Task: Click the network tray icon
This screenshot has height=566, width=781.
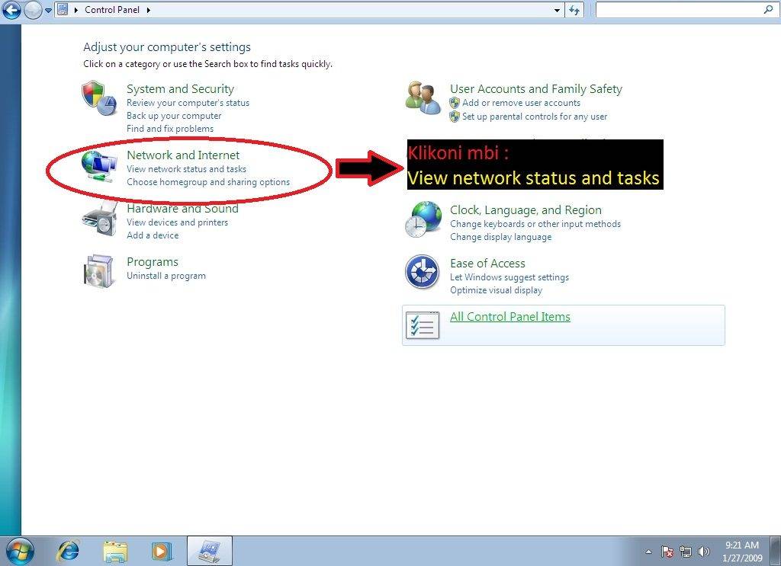Action: 686,551
